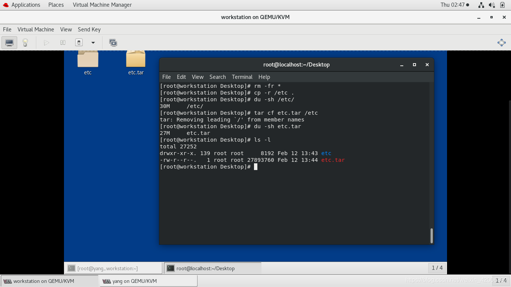The width and height of the screenshot is (511, 287).
Task: Click the 'tar cf etc.tar /etc' command
Action: point(286,113)
